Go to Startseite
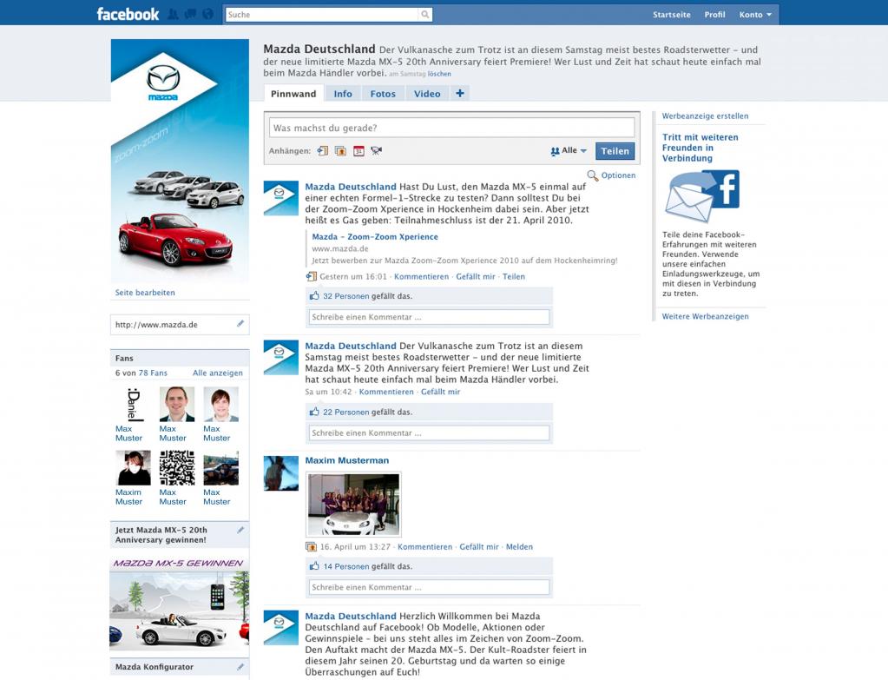 click(x=671, y=15)
